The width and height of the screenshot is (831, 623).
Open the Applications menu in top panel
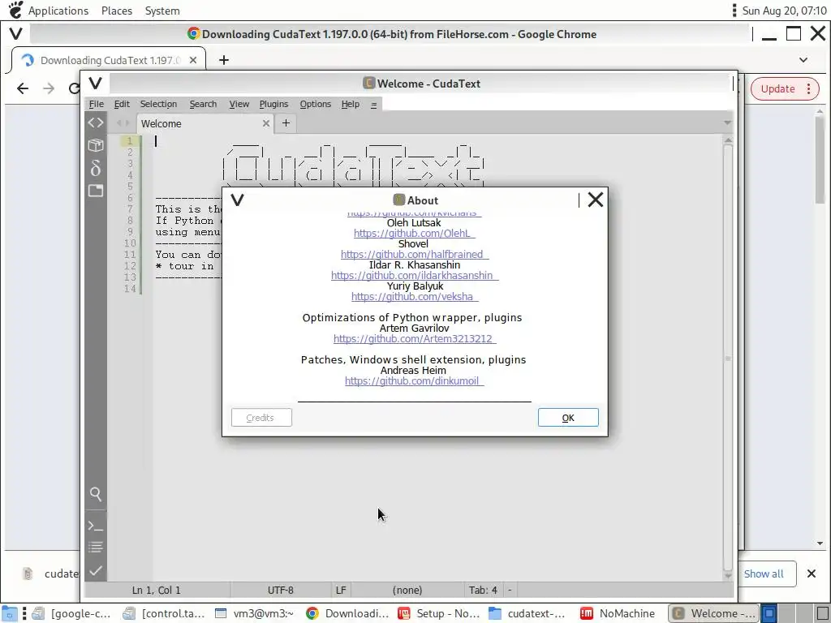[x=58, y=11]
